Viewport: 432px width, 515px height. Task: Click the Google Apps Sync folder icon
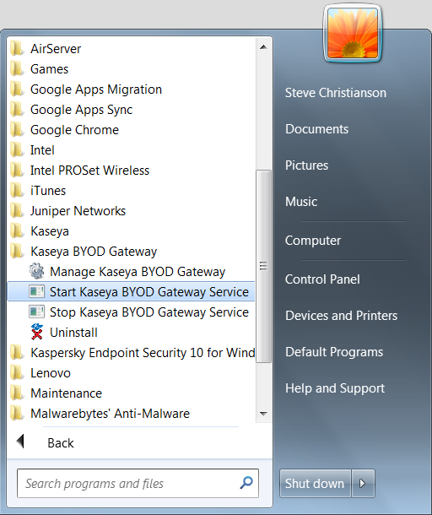point(16,110)
